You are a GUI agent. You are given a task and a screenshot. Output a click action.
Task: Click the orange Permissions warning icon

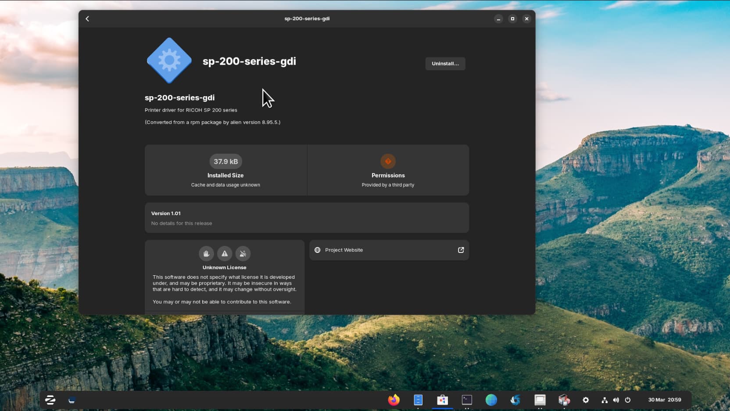(x=388, y=161)
